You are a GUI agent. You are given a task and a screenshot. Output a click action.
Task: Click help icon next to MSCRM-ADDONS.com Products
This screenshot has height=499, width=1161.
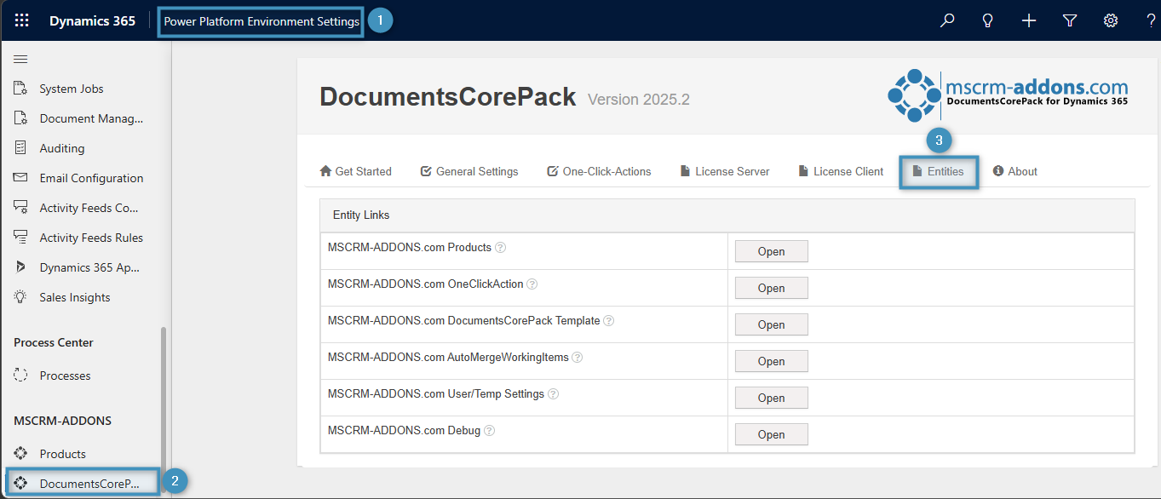[501, 248]
